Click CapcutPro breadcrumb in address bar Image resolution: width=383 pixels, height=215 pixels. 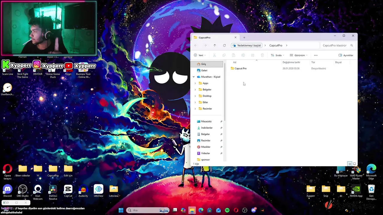tap(276, 45)
